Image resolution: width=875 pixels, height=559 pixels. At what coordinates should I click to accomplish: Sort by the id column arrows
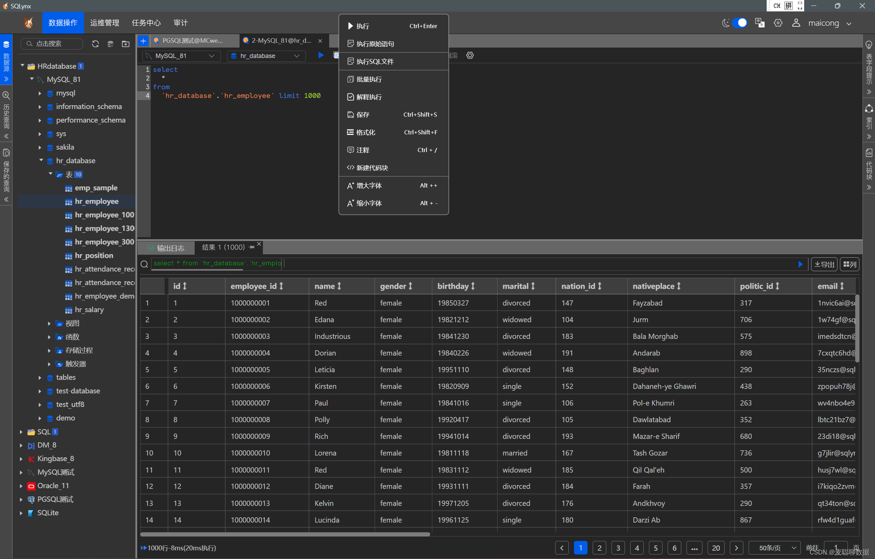185,286
